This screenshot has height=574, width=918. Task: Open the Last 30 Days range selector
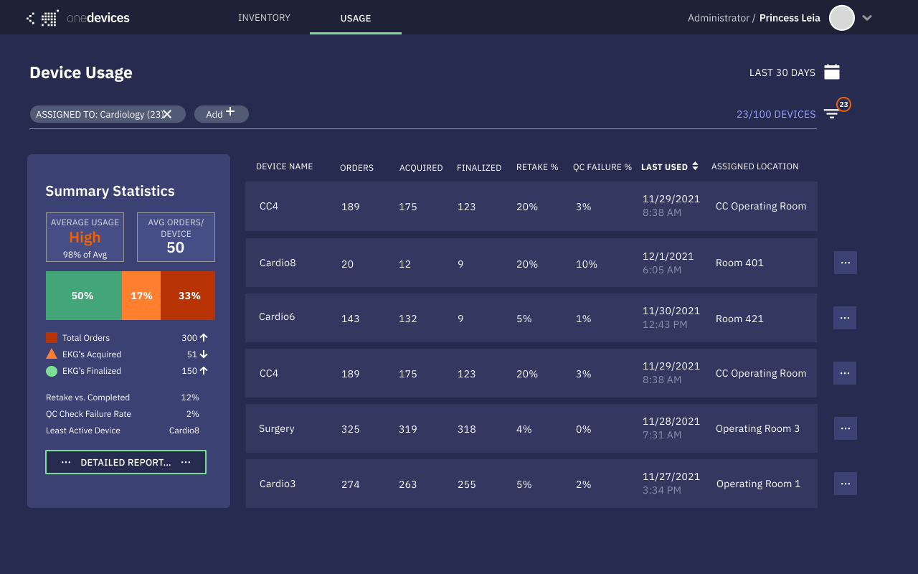pyautogui.click(x=782, y=72)
